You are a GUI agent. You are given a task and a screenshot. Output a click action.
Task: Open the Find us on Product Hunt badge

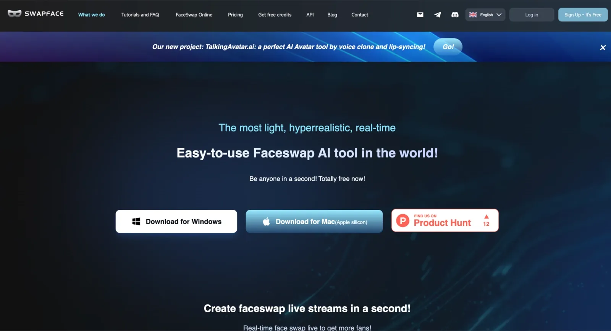[445, 220]
